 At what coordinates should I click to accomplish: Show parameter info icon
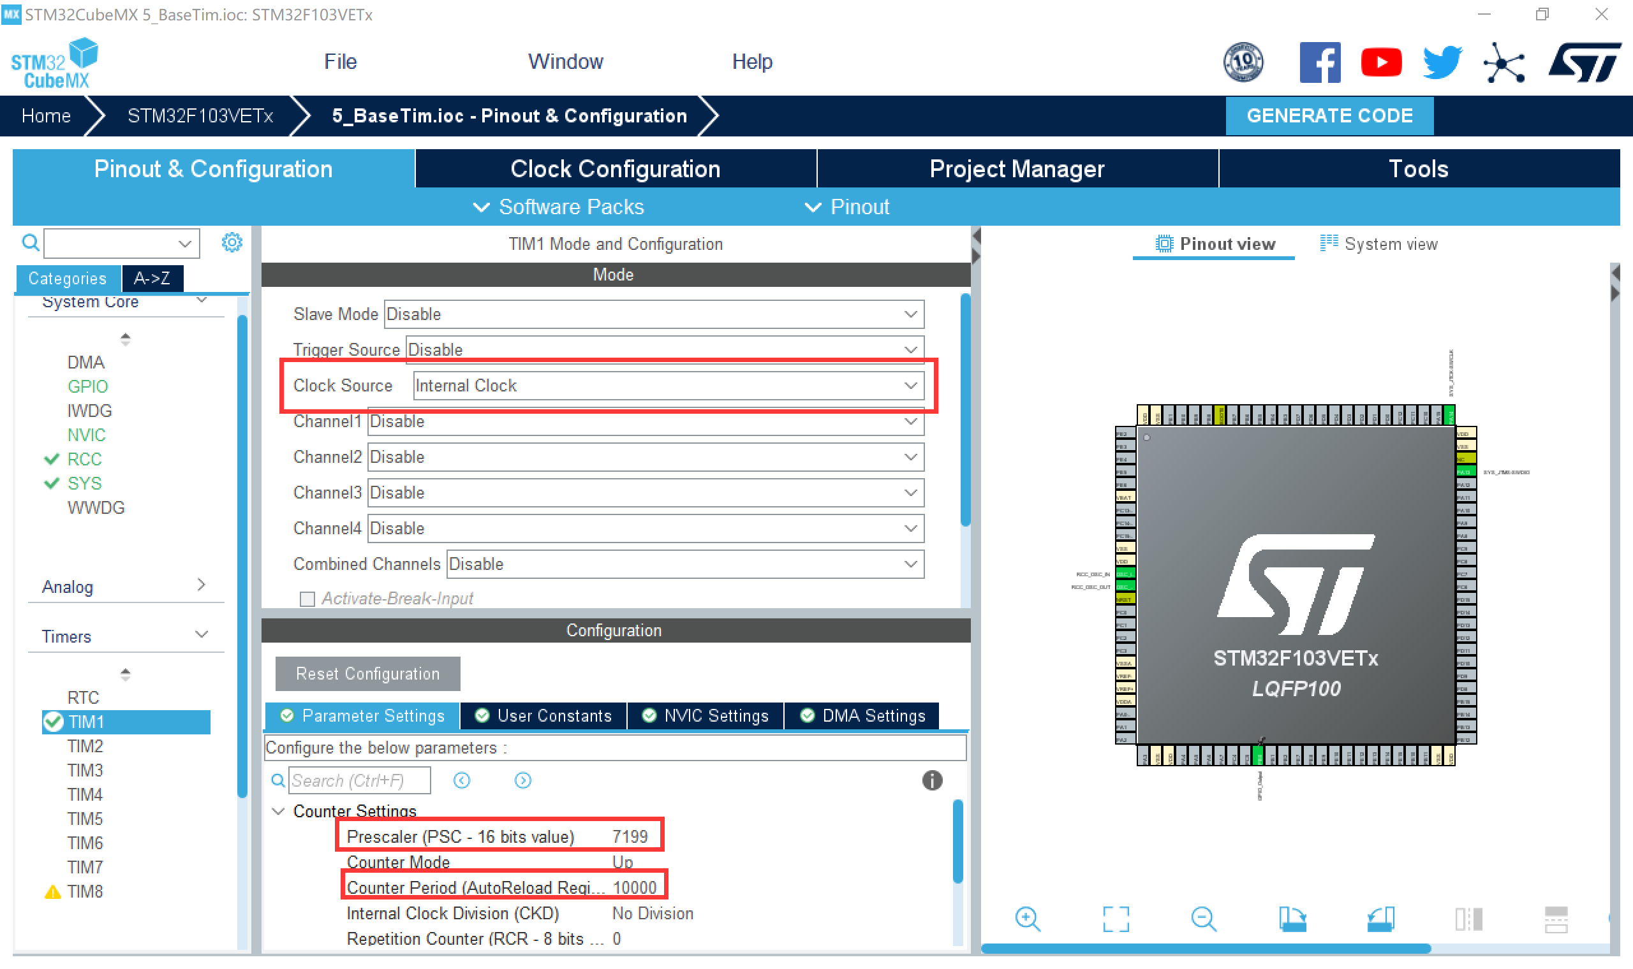932,780
